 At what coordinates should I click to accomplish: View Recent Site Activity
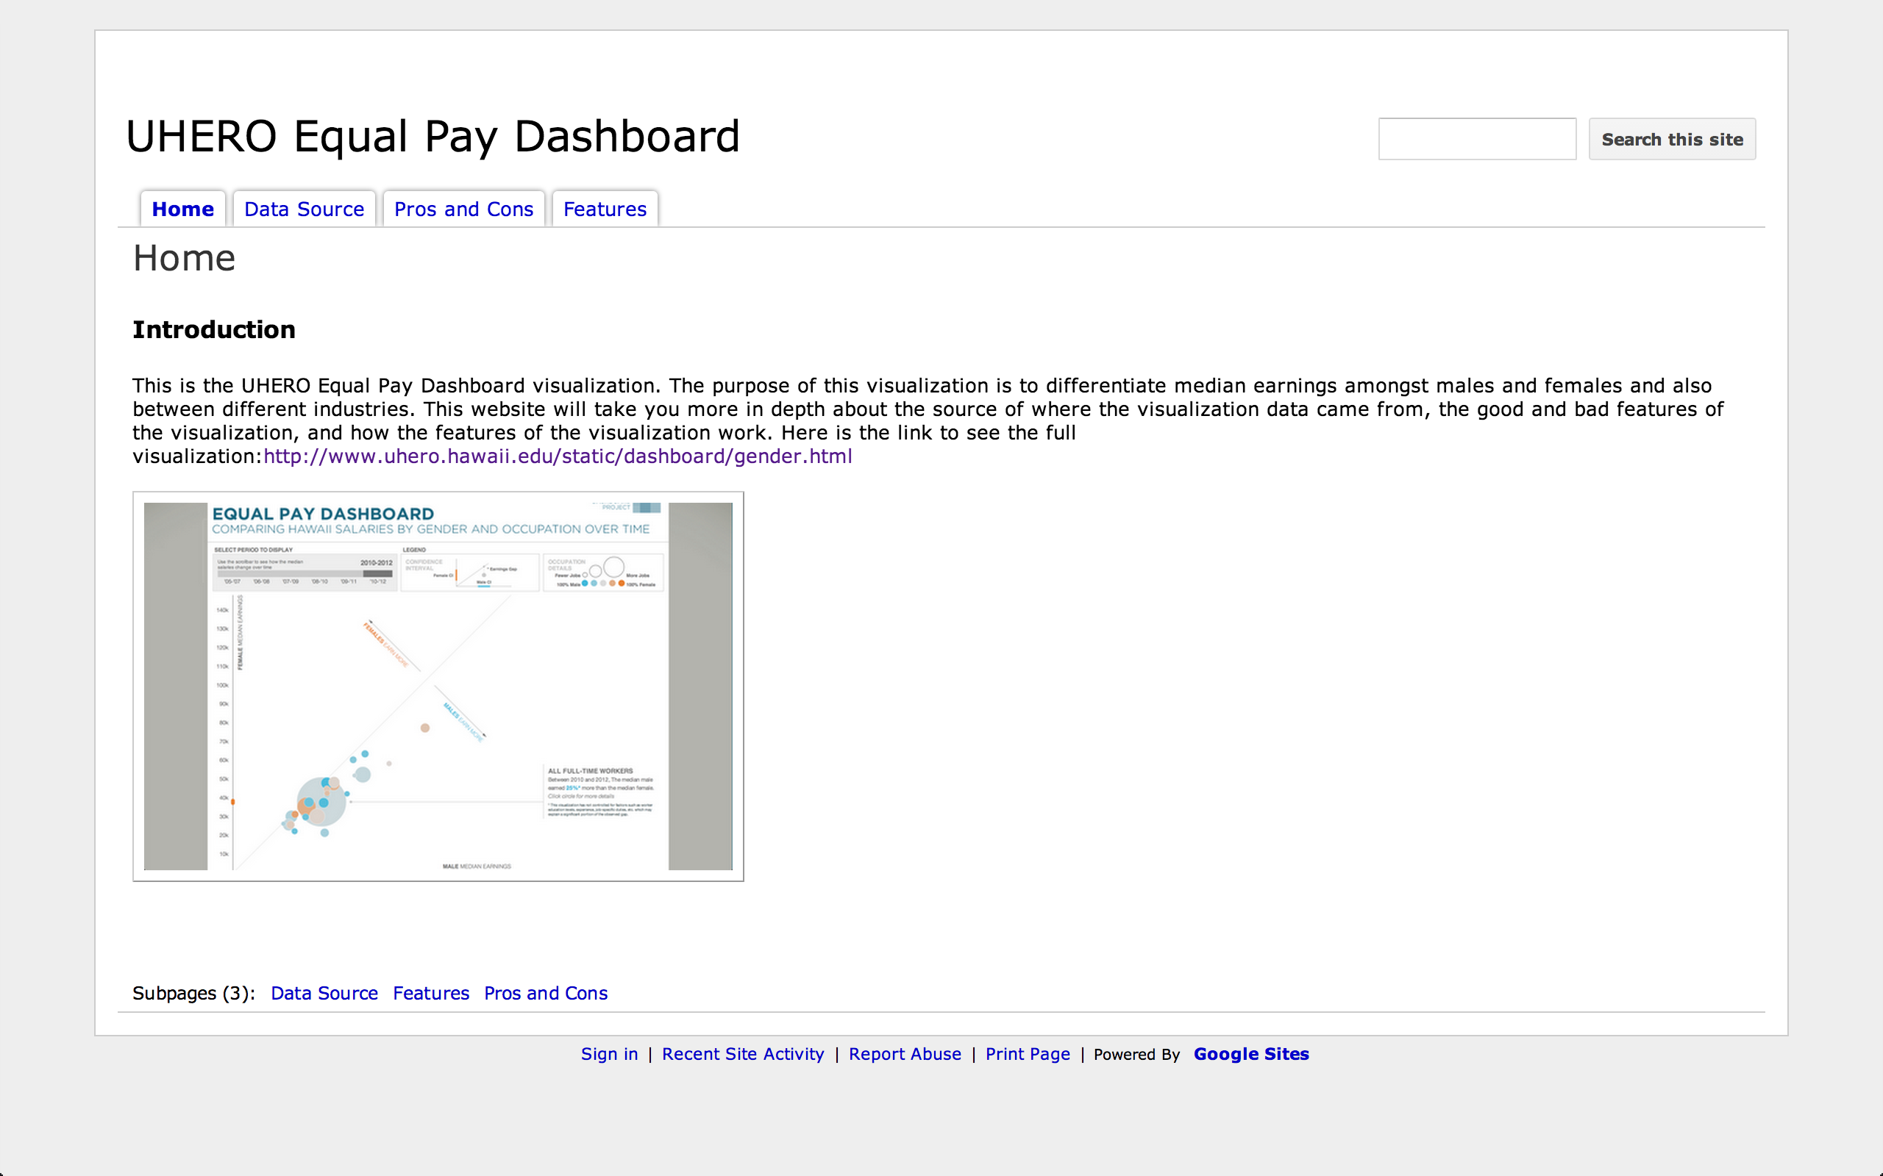point(743,1054)
